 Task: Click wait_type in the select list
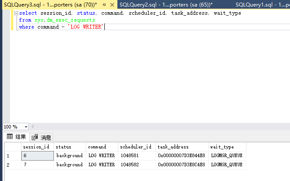click(x=227, y=13)
